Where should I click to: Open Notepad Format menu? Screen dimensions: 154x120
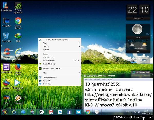pos(97,80)
